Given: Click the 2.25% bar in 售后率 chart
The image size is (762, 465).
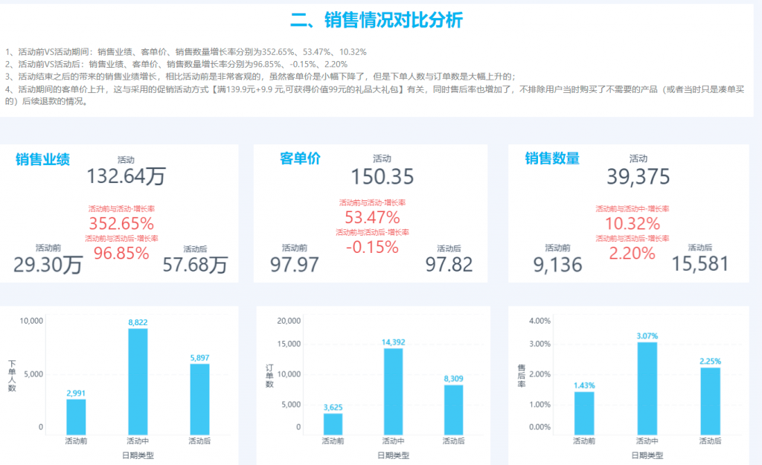Looking at the screenshot, I should [x=711, y=401].
